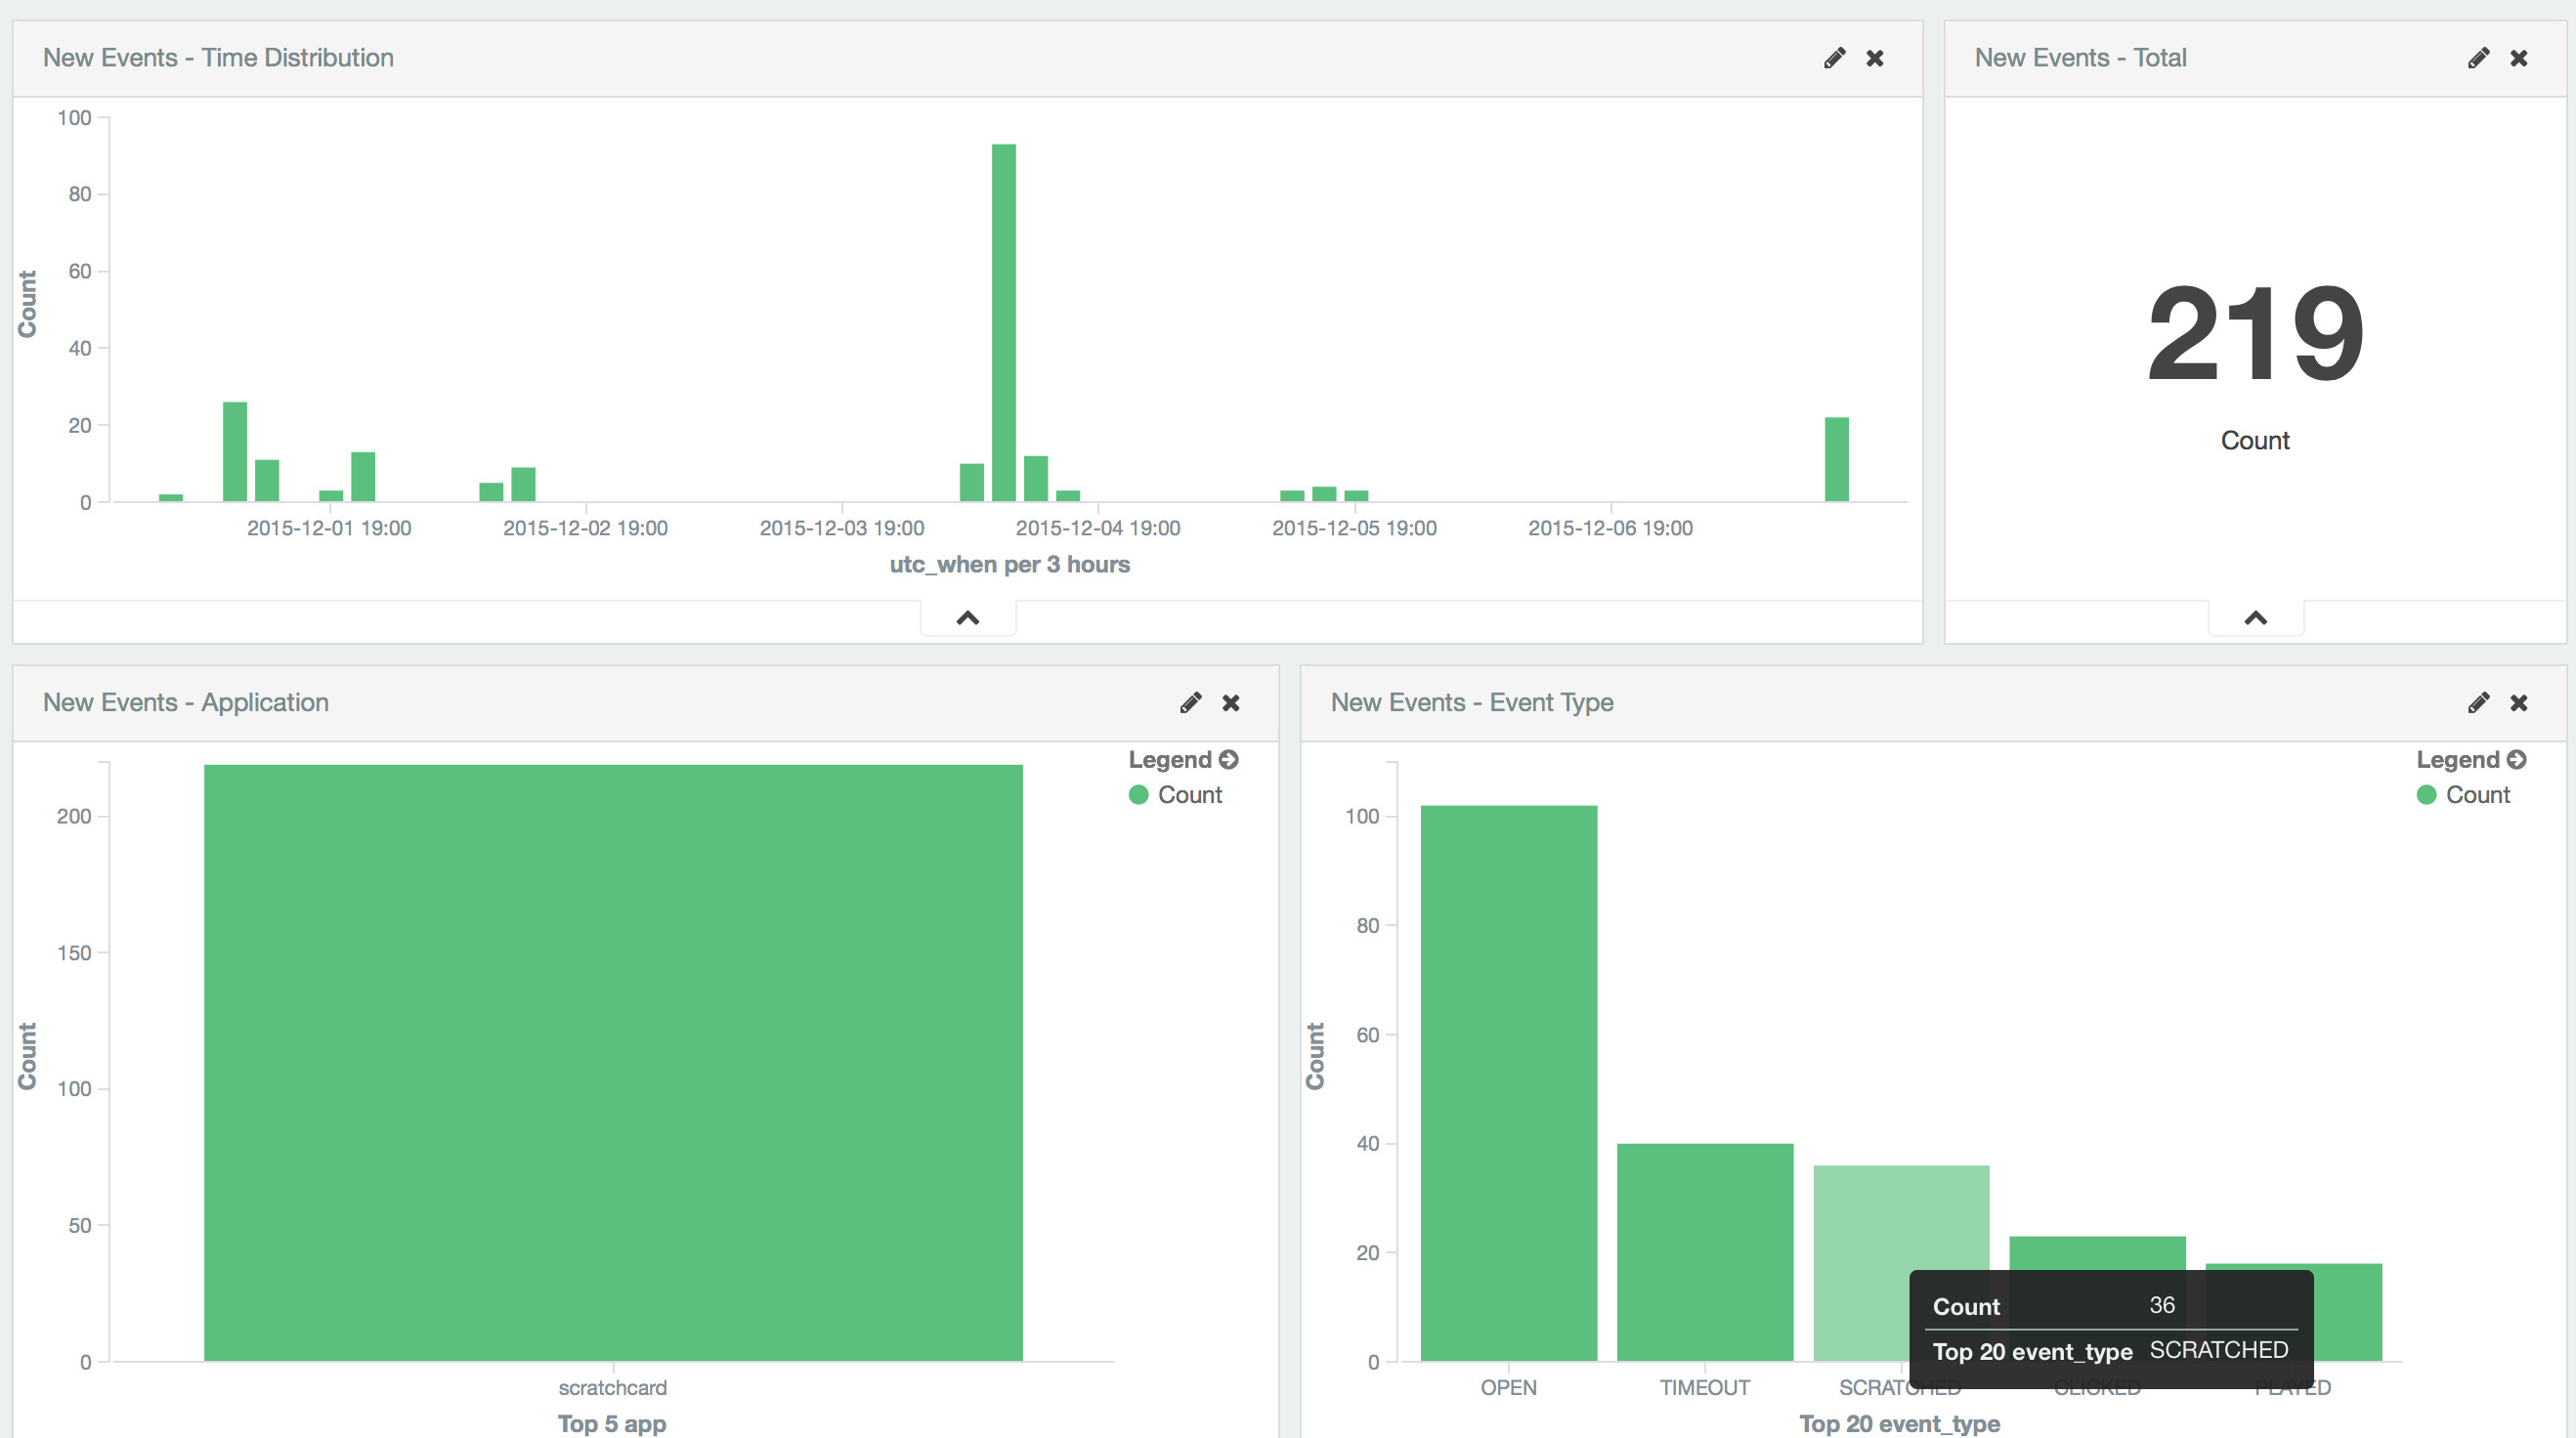
Task: Select the TIMEOUT event type bar
Action: 1704,1251
